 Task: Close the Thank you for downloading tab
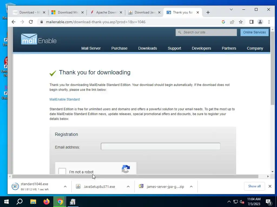point(198,12)
